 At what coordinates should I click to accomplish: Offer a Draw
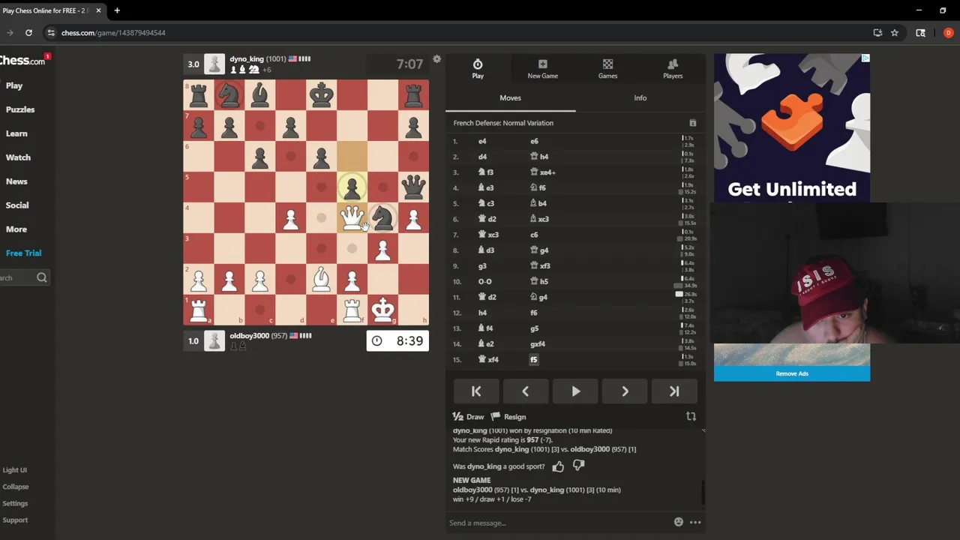(x=469, y=417)
